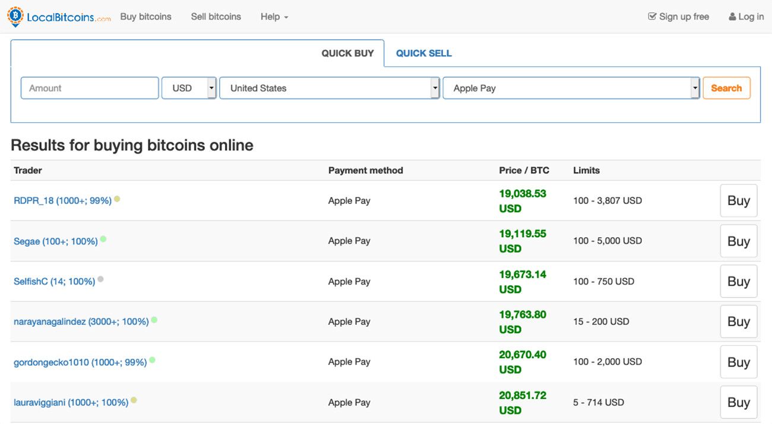
Task: Click the status dot beside lauraviggiani
Action: [134, 400]
